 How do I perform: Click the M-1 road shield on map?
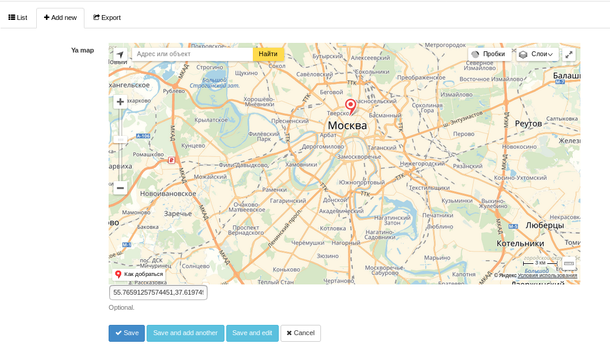click(127, 245)
